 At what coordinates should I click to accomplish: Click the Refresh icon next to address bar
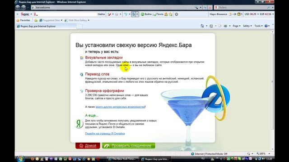[205, 8]
